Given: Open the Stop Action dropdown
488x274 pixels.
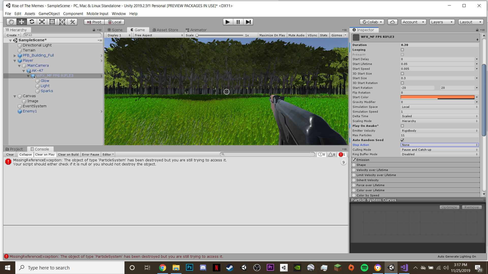Looking at the screenshot, I should click(439, 145).
